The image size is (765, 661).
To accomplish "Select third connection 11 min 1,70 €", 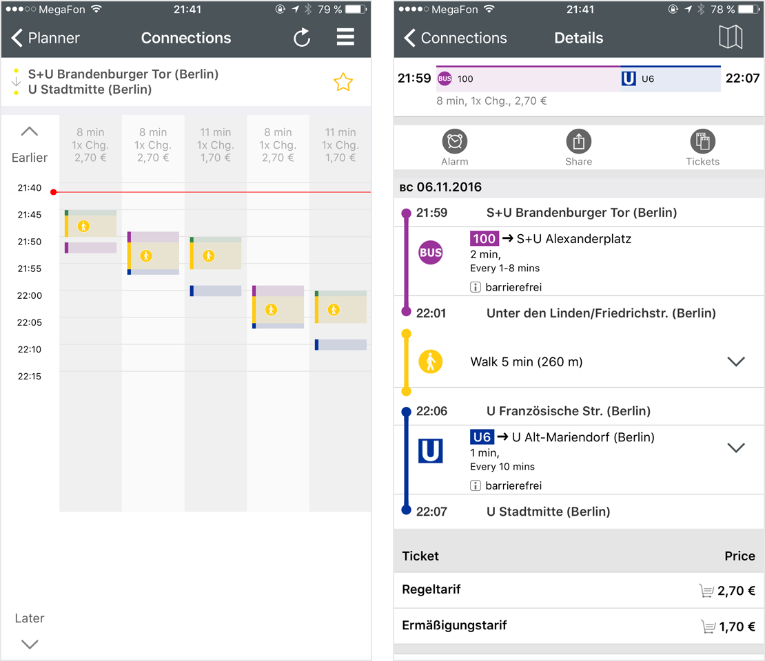I will click(215, 145).
